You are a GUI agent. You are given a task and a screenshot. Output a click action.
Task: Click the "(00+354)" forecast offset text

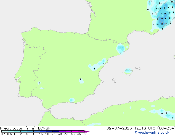coord(166,128)
